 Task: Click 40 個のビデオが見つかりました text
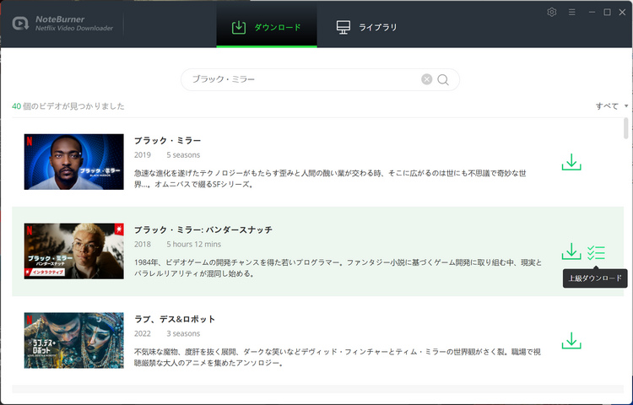pos(68,106)
